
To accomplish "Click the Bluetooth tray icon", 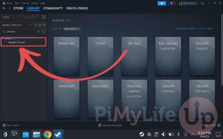I will 178,134.
